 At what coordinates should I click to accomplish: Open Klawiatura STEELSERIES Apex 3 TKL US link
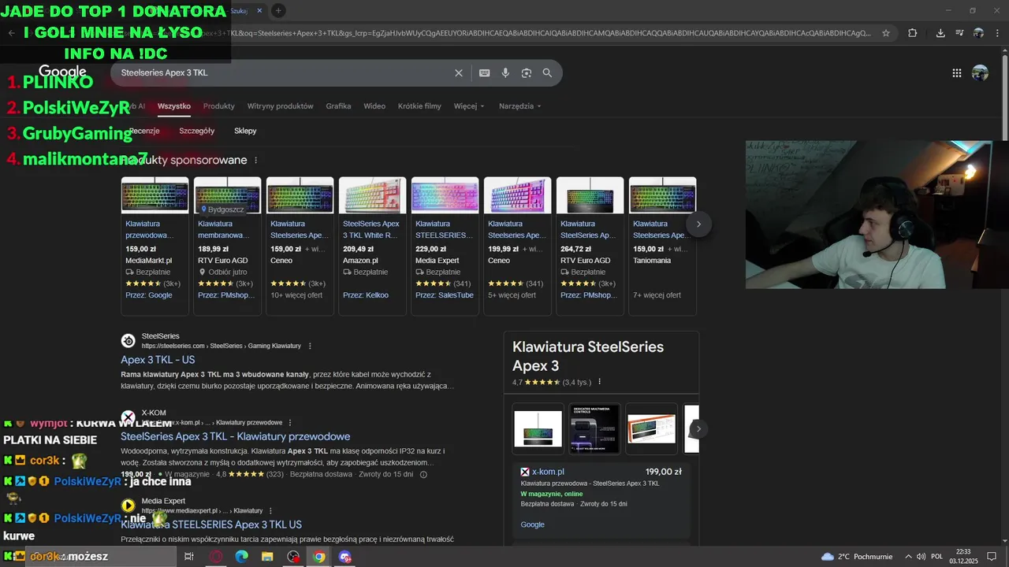(x=211, y=524)
